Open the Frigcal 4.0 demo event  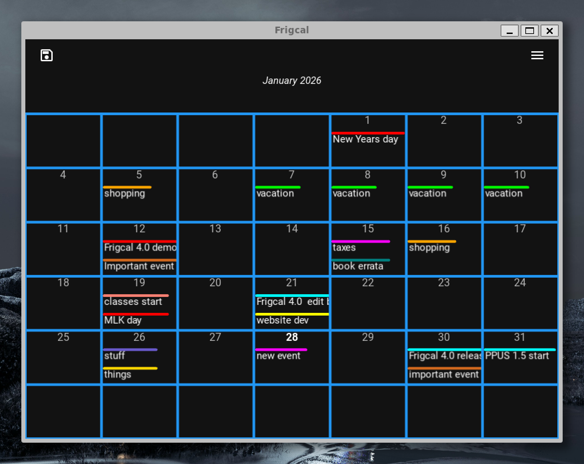coord(140,247)
